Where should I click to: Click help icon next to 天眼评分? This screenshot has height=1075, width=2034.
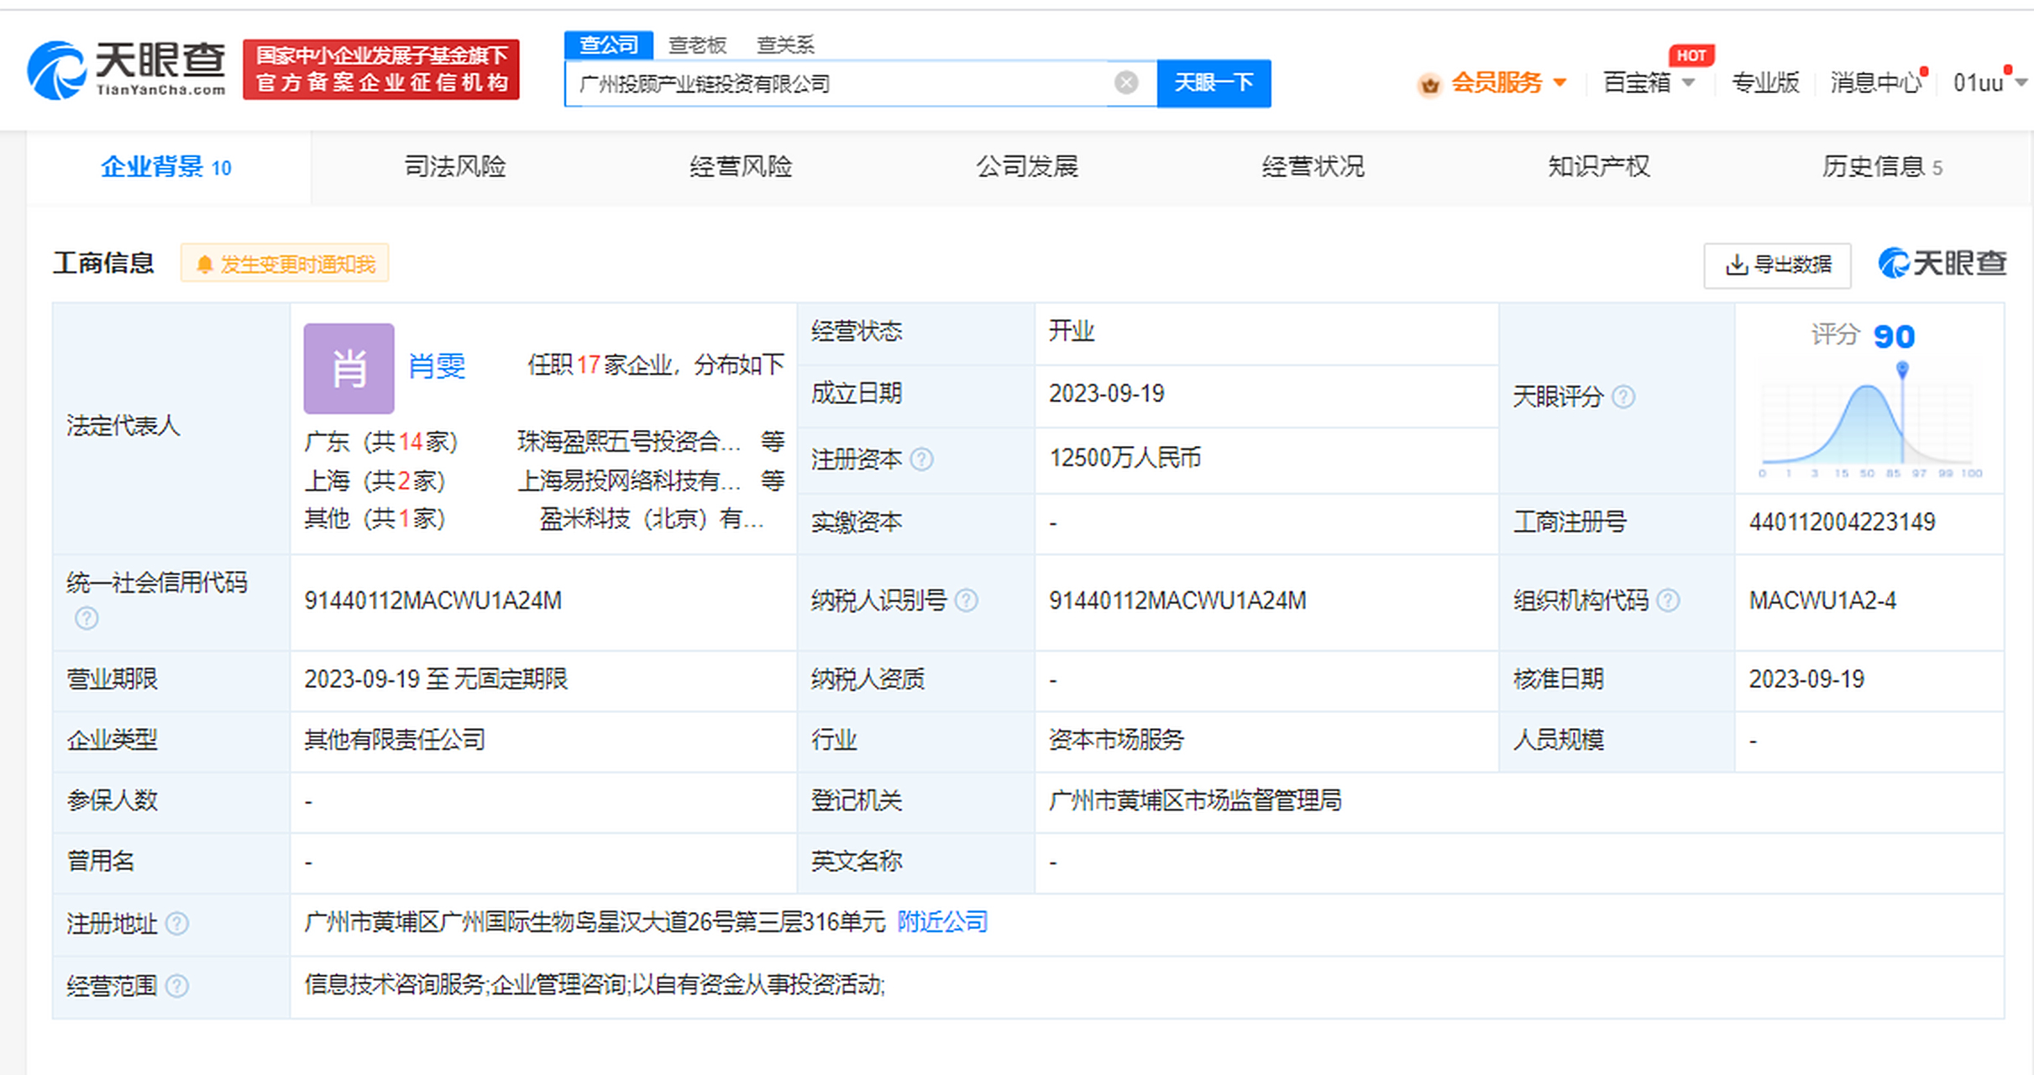point(1623,396)
